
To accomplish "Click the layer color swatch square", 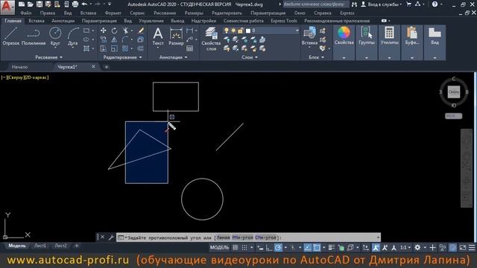I will point(248,31).
